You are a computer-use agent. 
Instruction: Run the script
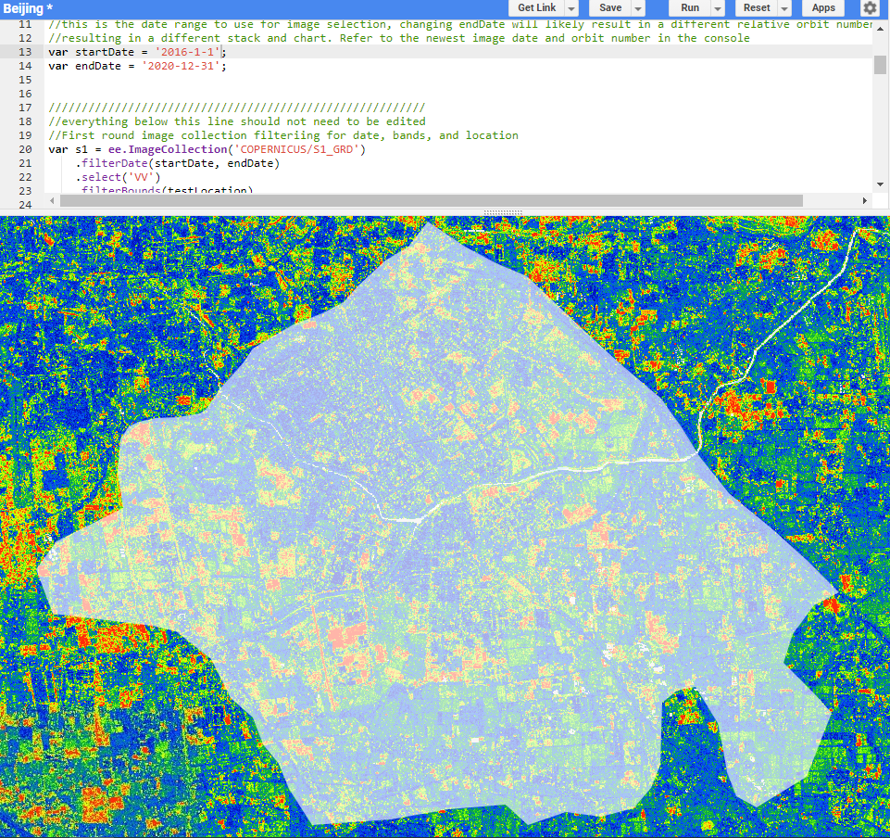point(690,8)
